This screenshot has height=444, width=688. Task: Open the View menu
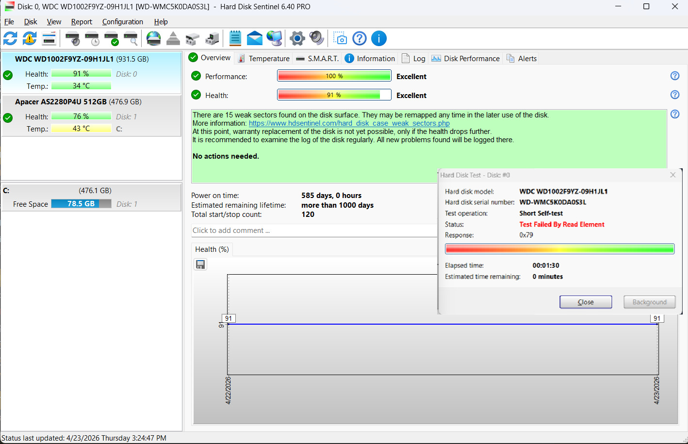pos(54,22)
